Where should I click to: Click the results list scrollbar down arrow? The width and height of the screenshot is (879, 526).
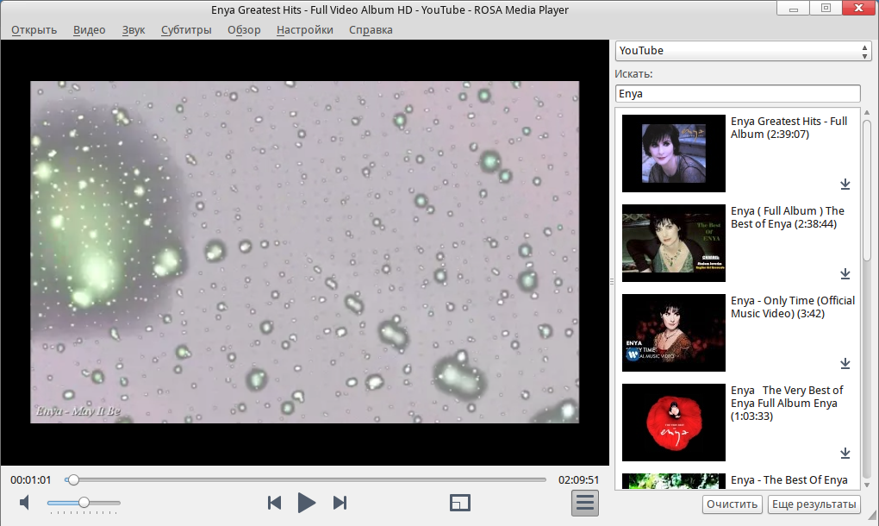pyautogui.click(x=867, y=485)
